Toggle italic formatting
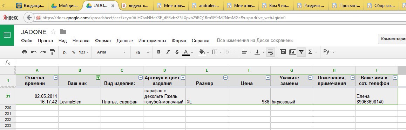This screenshot has height=130, width=406. [x=168, y=52]
